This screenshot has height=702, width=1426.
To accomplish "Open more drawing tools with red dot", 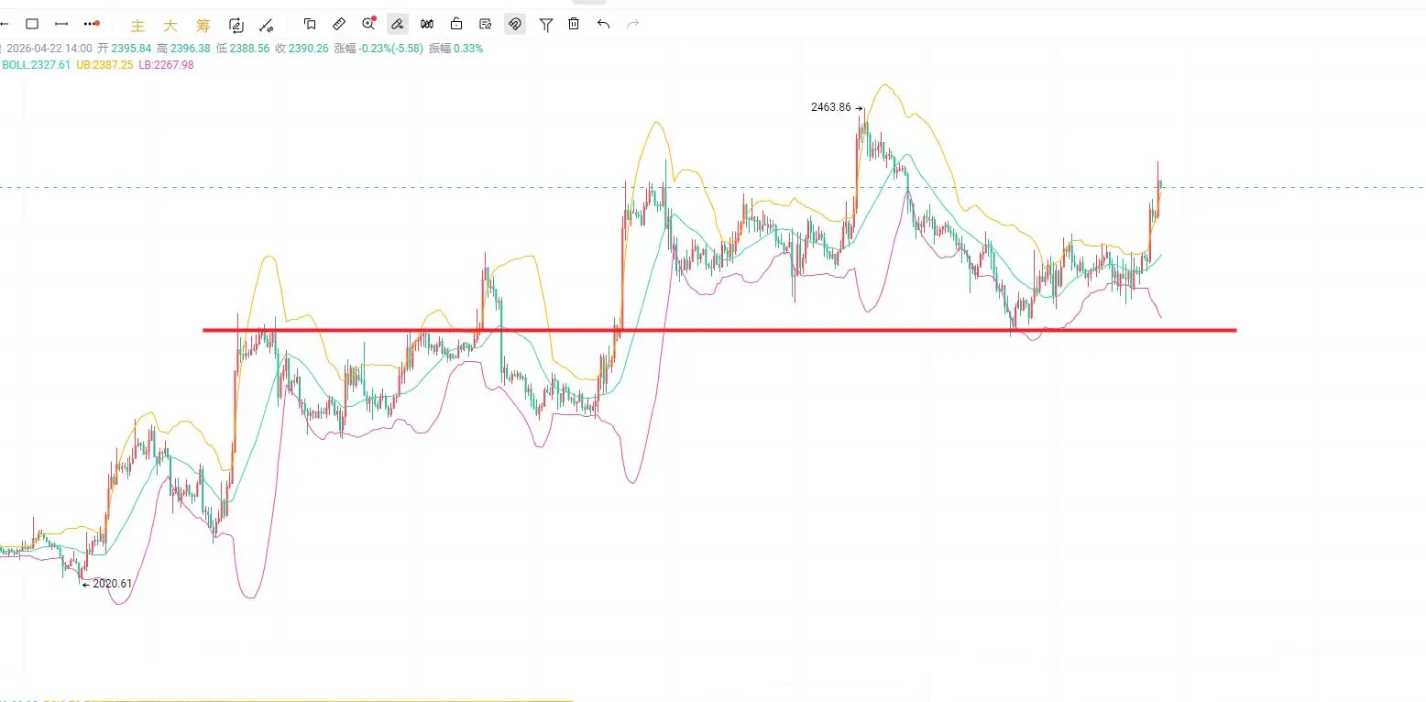I will [91, 24].
